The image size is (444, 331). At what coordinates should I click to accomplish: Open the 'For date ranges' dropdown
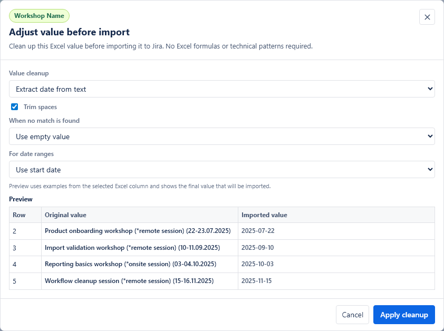tap(221, 170)
